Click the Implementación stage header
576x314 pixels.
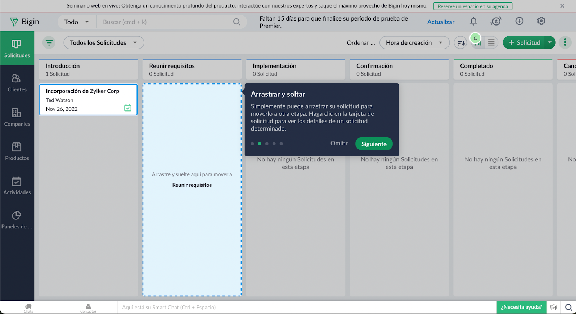(296, 69)
